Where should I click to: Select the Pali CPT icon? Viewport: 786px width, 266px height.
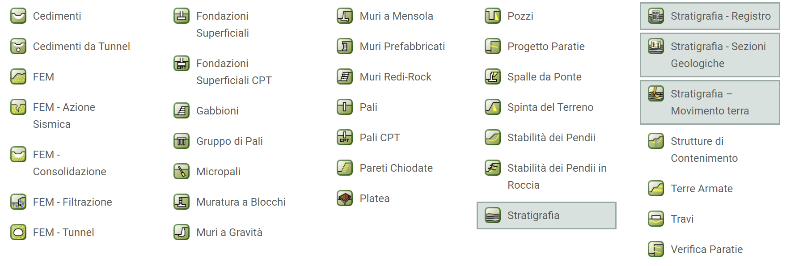pyautogui.click(x=345, y=138)
